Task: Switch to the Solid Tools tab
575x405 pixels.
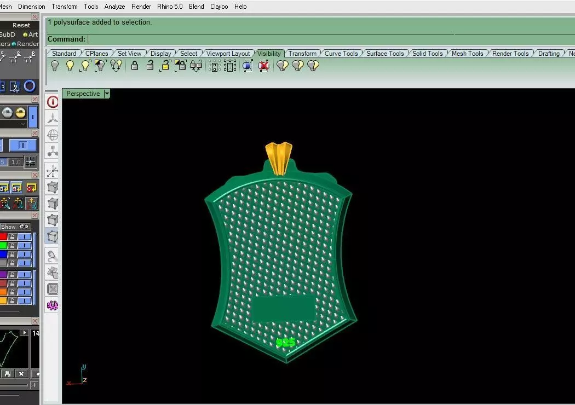Action: click(x=427, y=54)
